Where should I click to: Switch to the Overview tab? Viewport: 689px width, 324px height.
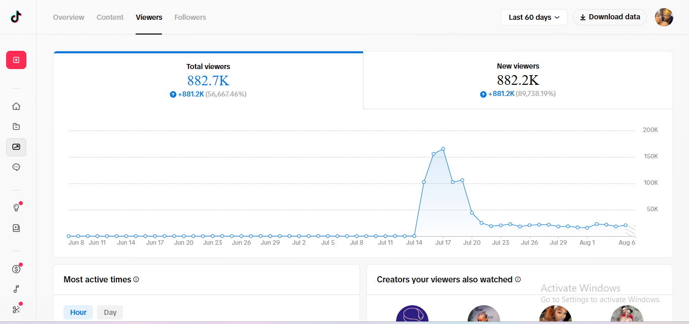pyautogui.click(x=69, y=17)
